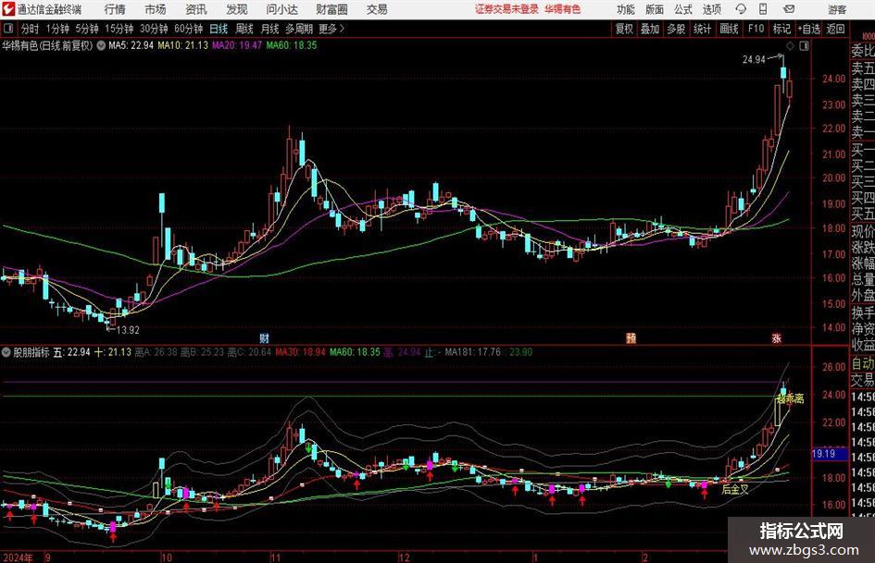Open the 公式 menu
The height and width of the screenshot is (563, 875).
683,9
